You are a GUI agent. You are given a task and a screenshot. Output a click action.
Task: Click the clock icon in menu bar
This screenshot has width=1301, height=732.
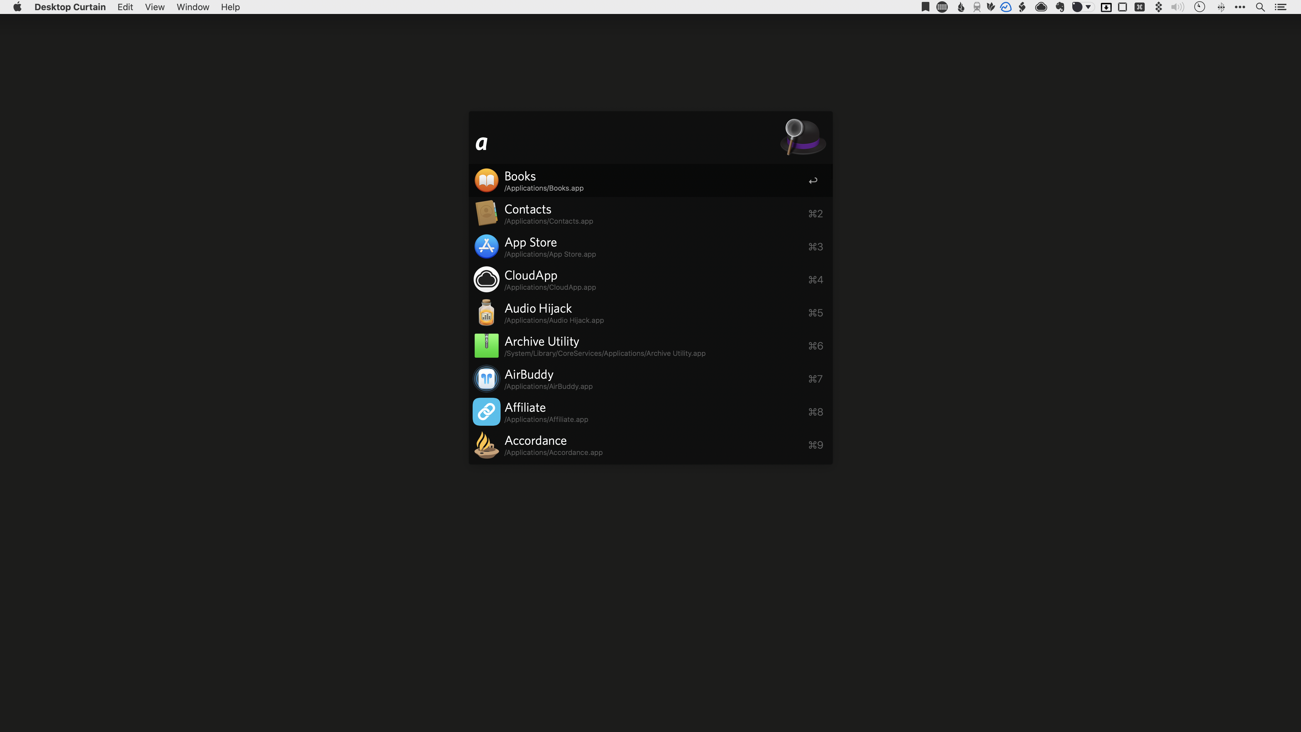click(1199, 7)
